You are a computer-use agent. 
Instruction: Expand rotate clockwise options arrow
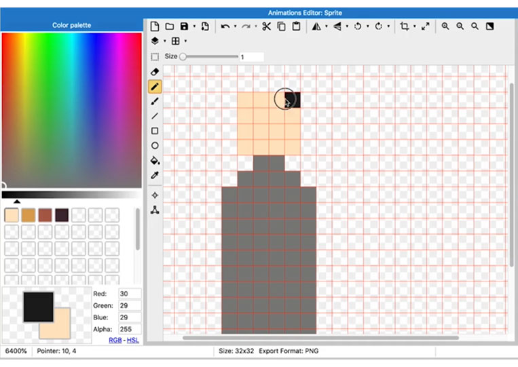(x=388, y=26)
